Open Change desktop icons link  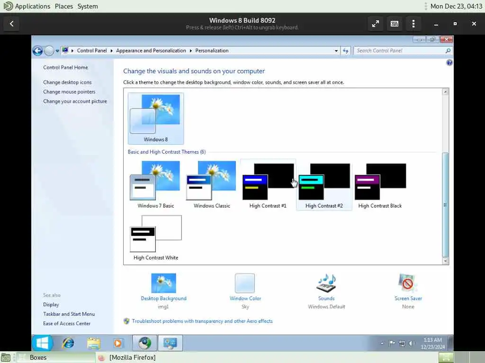point(67,82)
